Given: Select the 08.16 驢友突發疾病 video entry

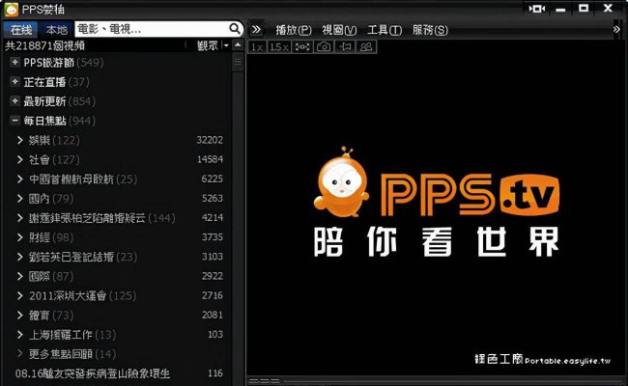Looking at the screenshot, I should click(93, 373).
